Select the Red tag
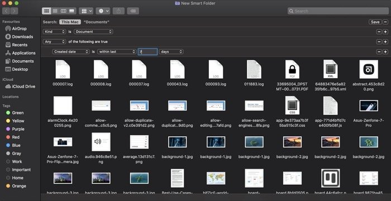Viewport: 391px width, 201px height. 13,137
